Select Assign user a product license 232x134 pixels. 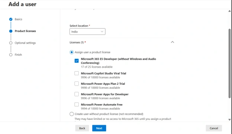click(72, 52)
